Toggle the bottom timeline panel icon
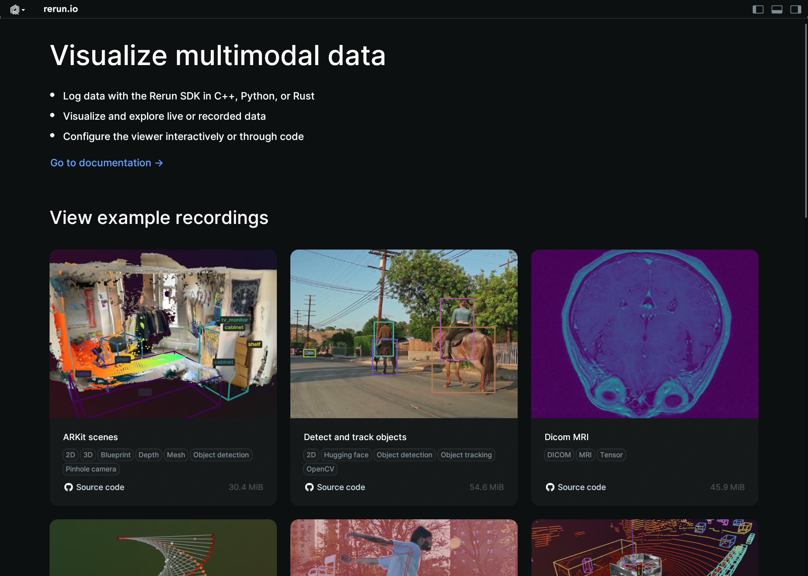 click(x=777, y=9)
